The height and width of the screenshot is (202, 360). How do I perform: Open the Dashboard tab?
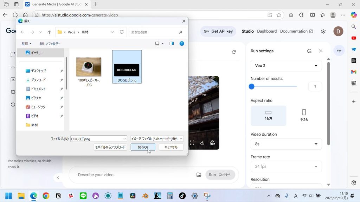click(267, 31)
